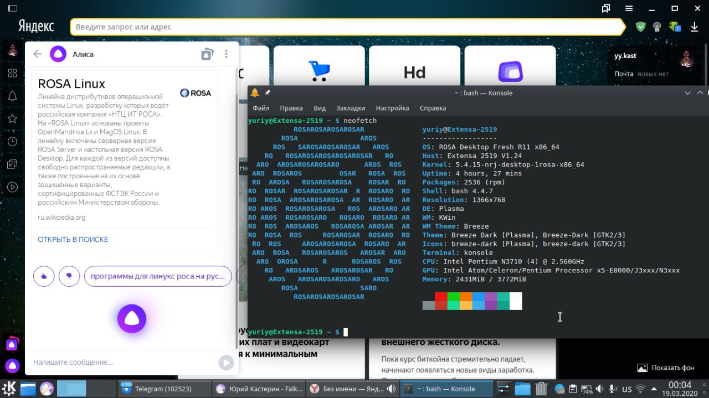Focus the Yandex address and search bar
This screenshot has height=398, width=709.
click(x=347, y=27)
